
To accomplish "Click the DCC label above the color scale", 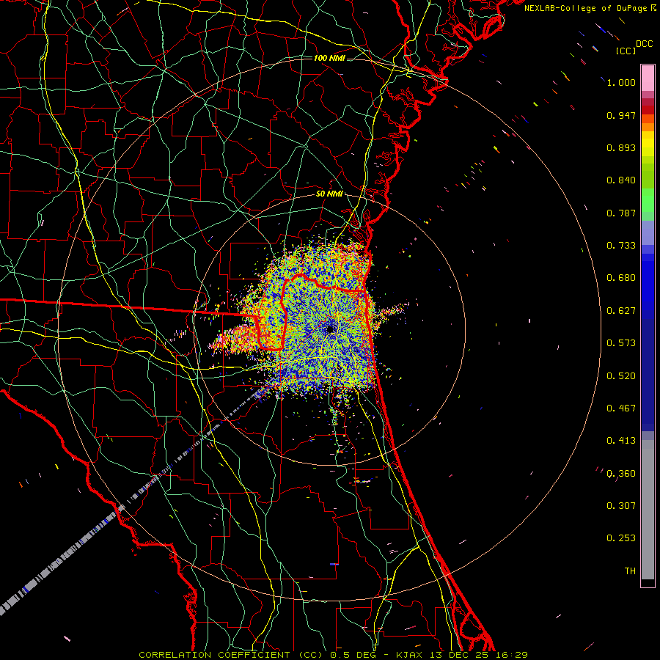I will [x=644, y=44].
